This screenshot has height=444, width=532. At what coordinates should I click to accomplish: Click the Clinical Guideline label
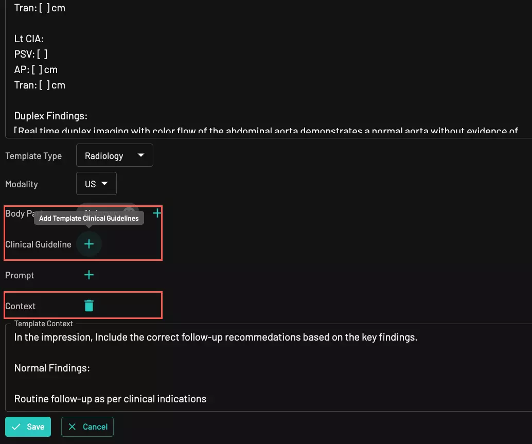coord(38,244)
